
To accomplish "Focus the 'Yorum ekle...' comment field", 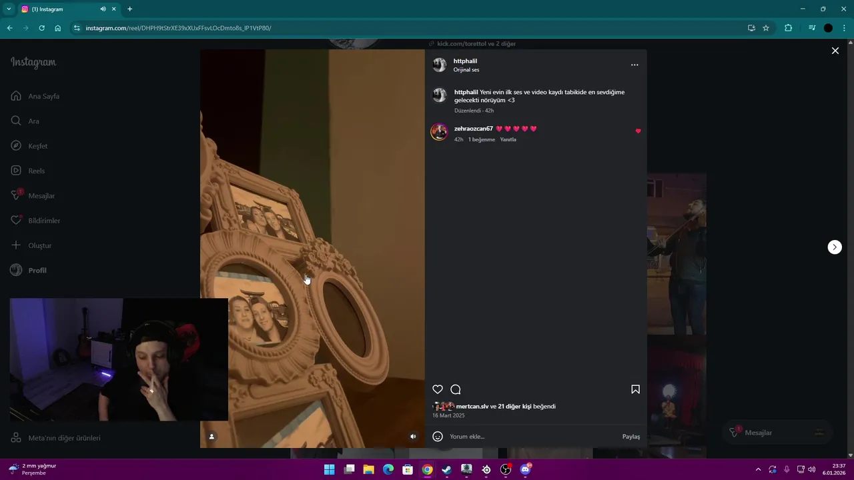I will coord(532,437).
